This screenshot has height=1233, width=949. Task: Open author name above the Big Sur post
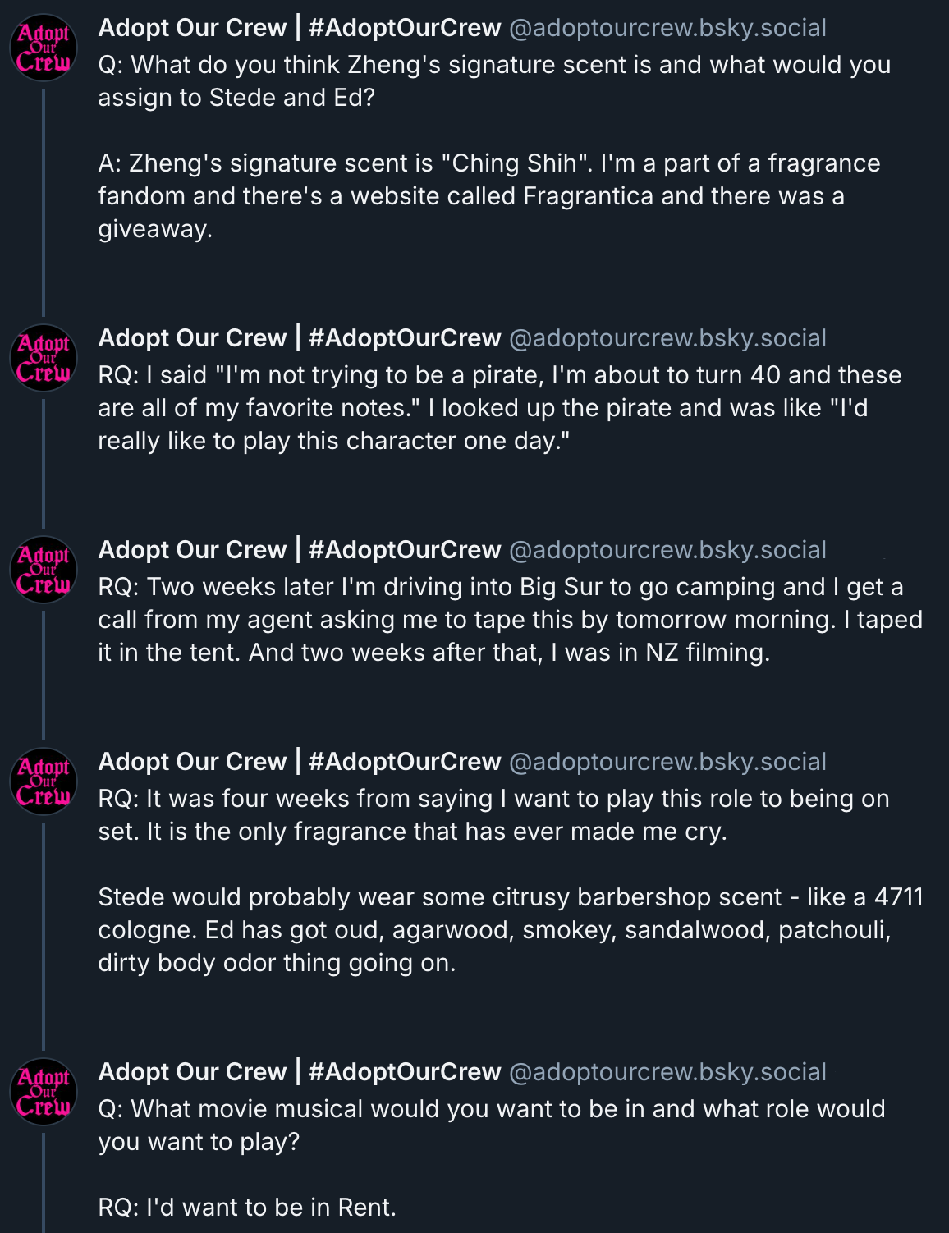pyautogui.click(x=299, y=550)
